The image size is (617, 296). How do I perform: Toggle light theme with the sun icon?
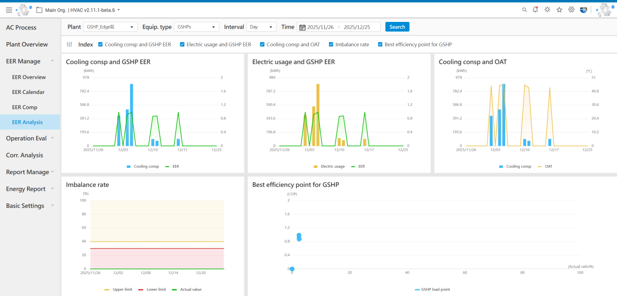pyautogui.click(x=547, y=10)
